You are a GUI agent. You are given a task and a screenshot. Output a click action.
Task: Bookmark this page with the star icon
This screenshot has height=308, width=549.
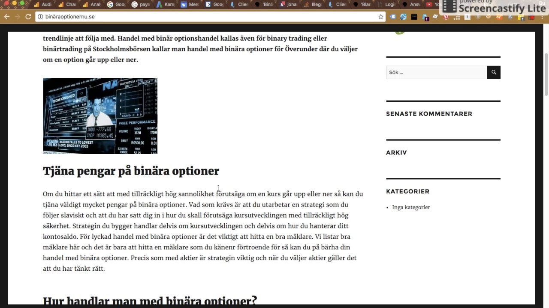click(x=380, y=17)
